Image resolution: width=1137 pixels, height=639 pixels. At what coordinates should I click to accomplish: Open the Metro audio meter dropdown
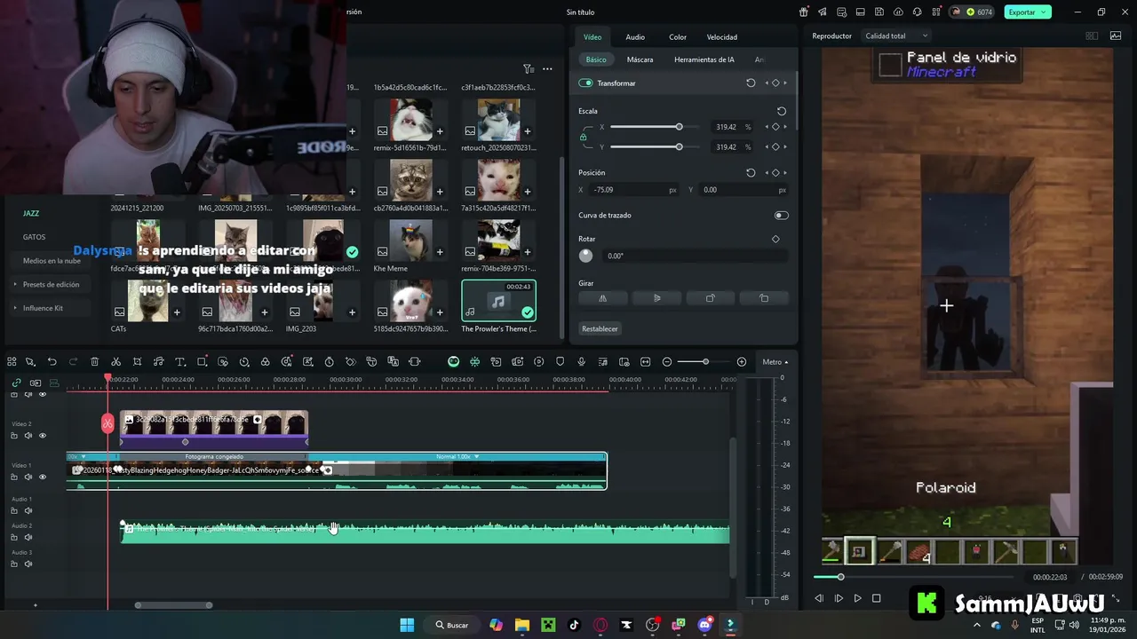[x=775, y=362]
